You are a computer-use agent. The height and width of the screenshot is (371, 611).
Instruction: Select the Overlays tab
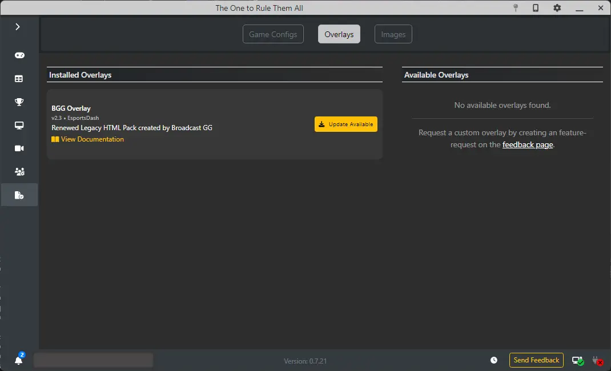339,34
